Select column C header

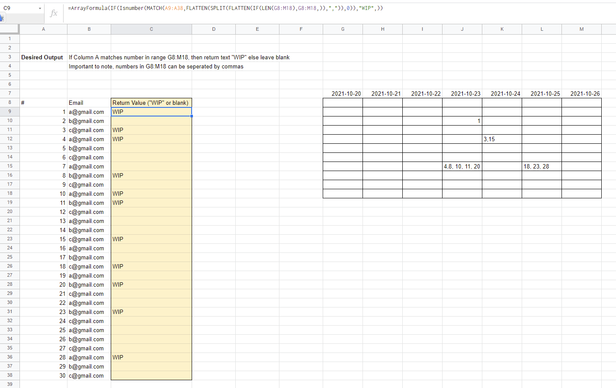[151, 29]
